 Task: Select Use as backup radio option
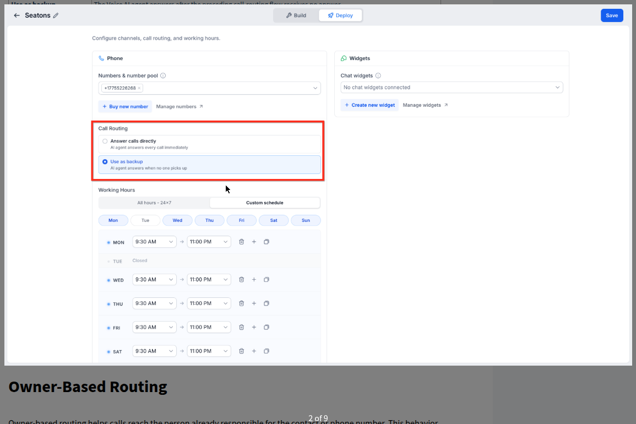coord(209,165)
